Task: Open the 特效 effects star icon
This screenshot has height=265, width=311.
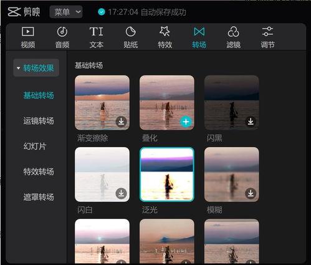Action: coord(165,31)
